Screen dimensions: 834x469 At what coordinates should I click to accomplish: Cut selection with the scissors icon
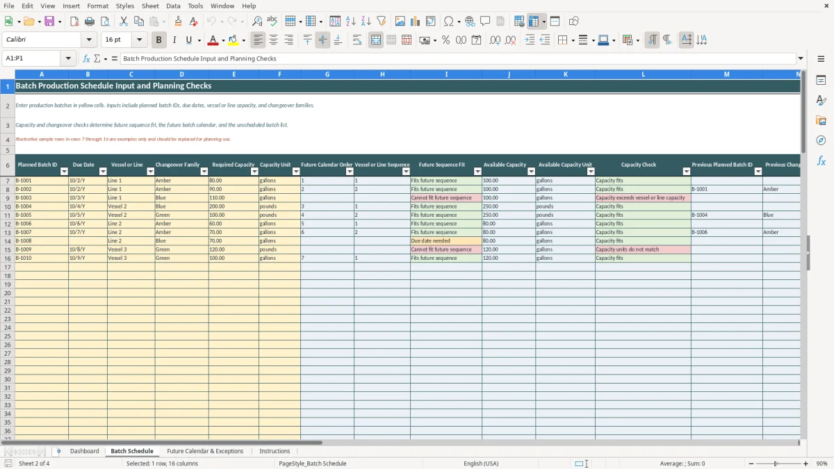tap(124, 22)
